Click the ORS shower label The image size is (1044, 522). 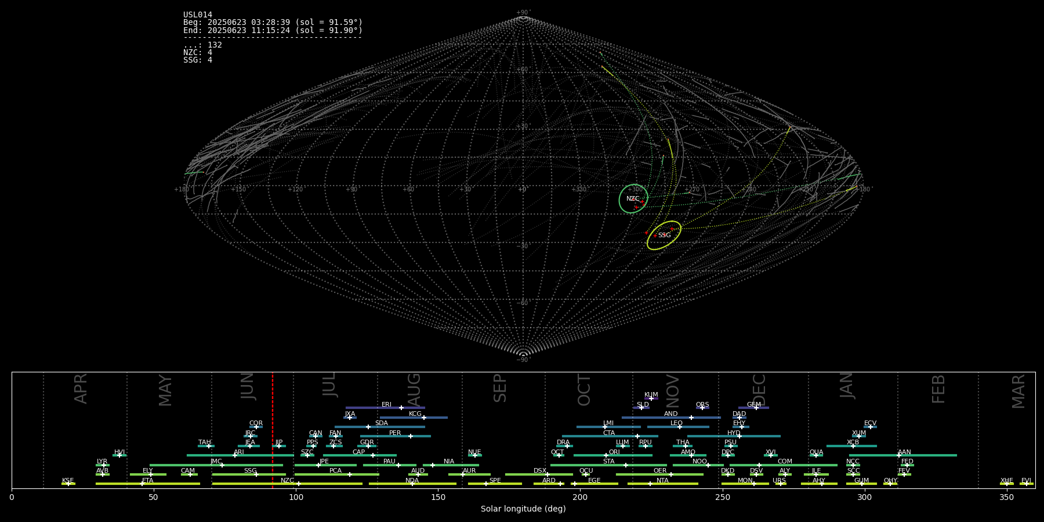tap(702, 405)
